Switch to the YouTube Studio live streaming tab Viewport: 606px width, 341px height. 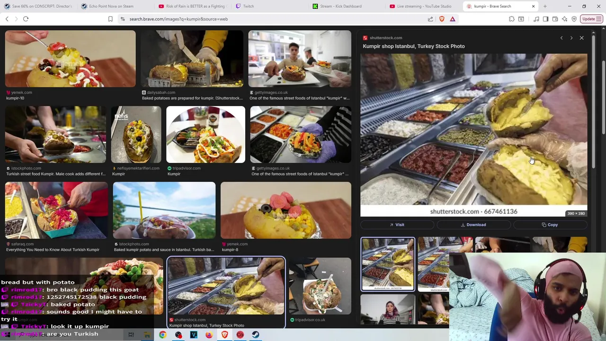(x=423, y=6)
